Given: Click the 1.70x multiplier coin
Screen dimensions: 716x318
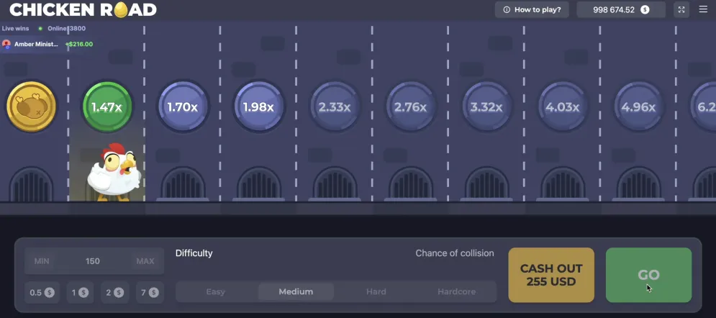Looking at the screenshot, I should click(183, 106).
